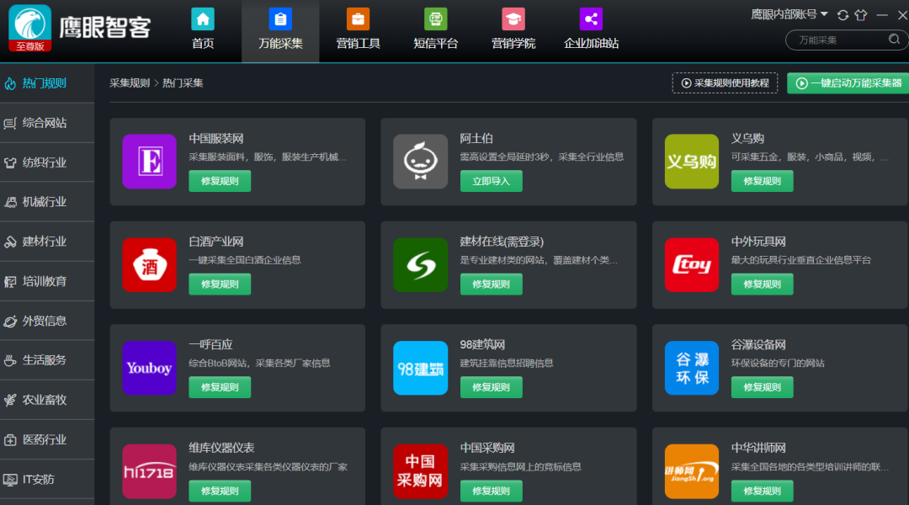Click the 白酒产业网 red jar logo
909x505 pixels.
click(x=150, y=264)
